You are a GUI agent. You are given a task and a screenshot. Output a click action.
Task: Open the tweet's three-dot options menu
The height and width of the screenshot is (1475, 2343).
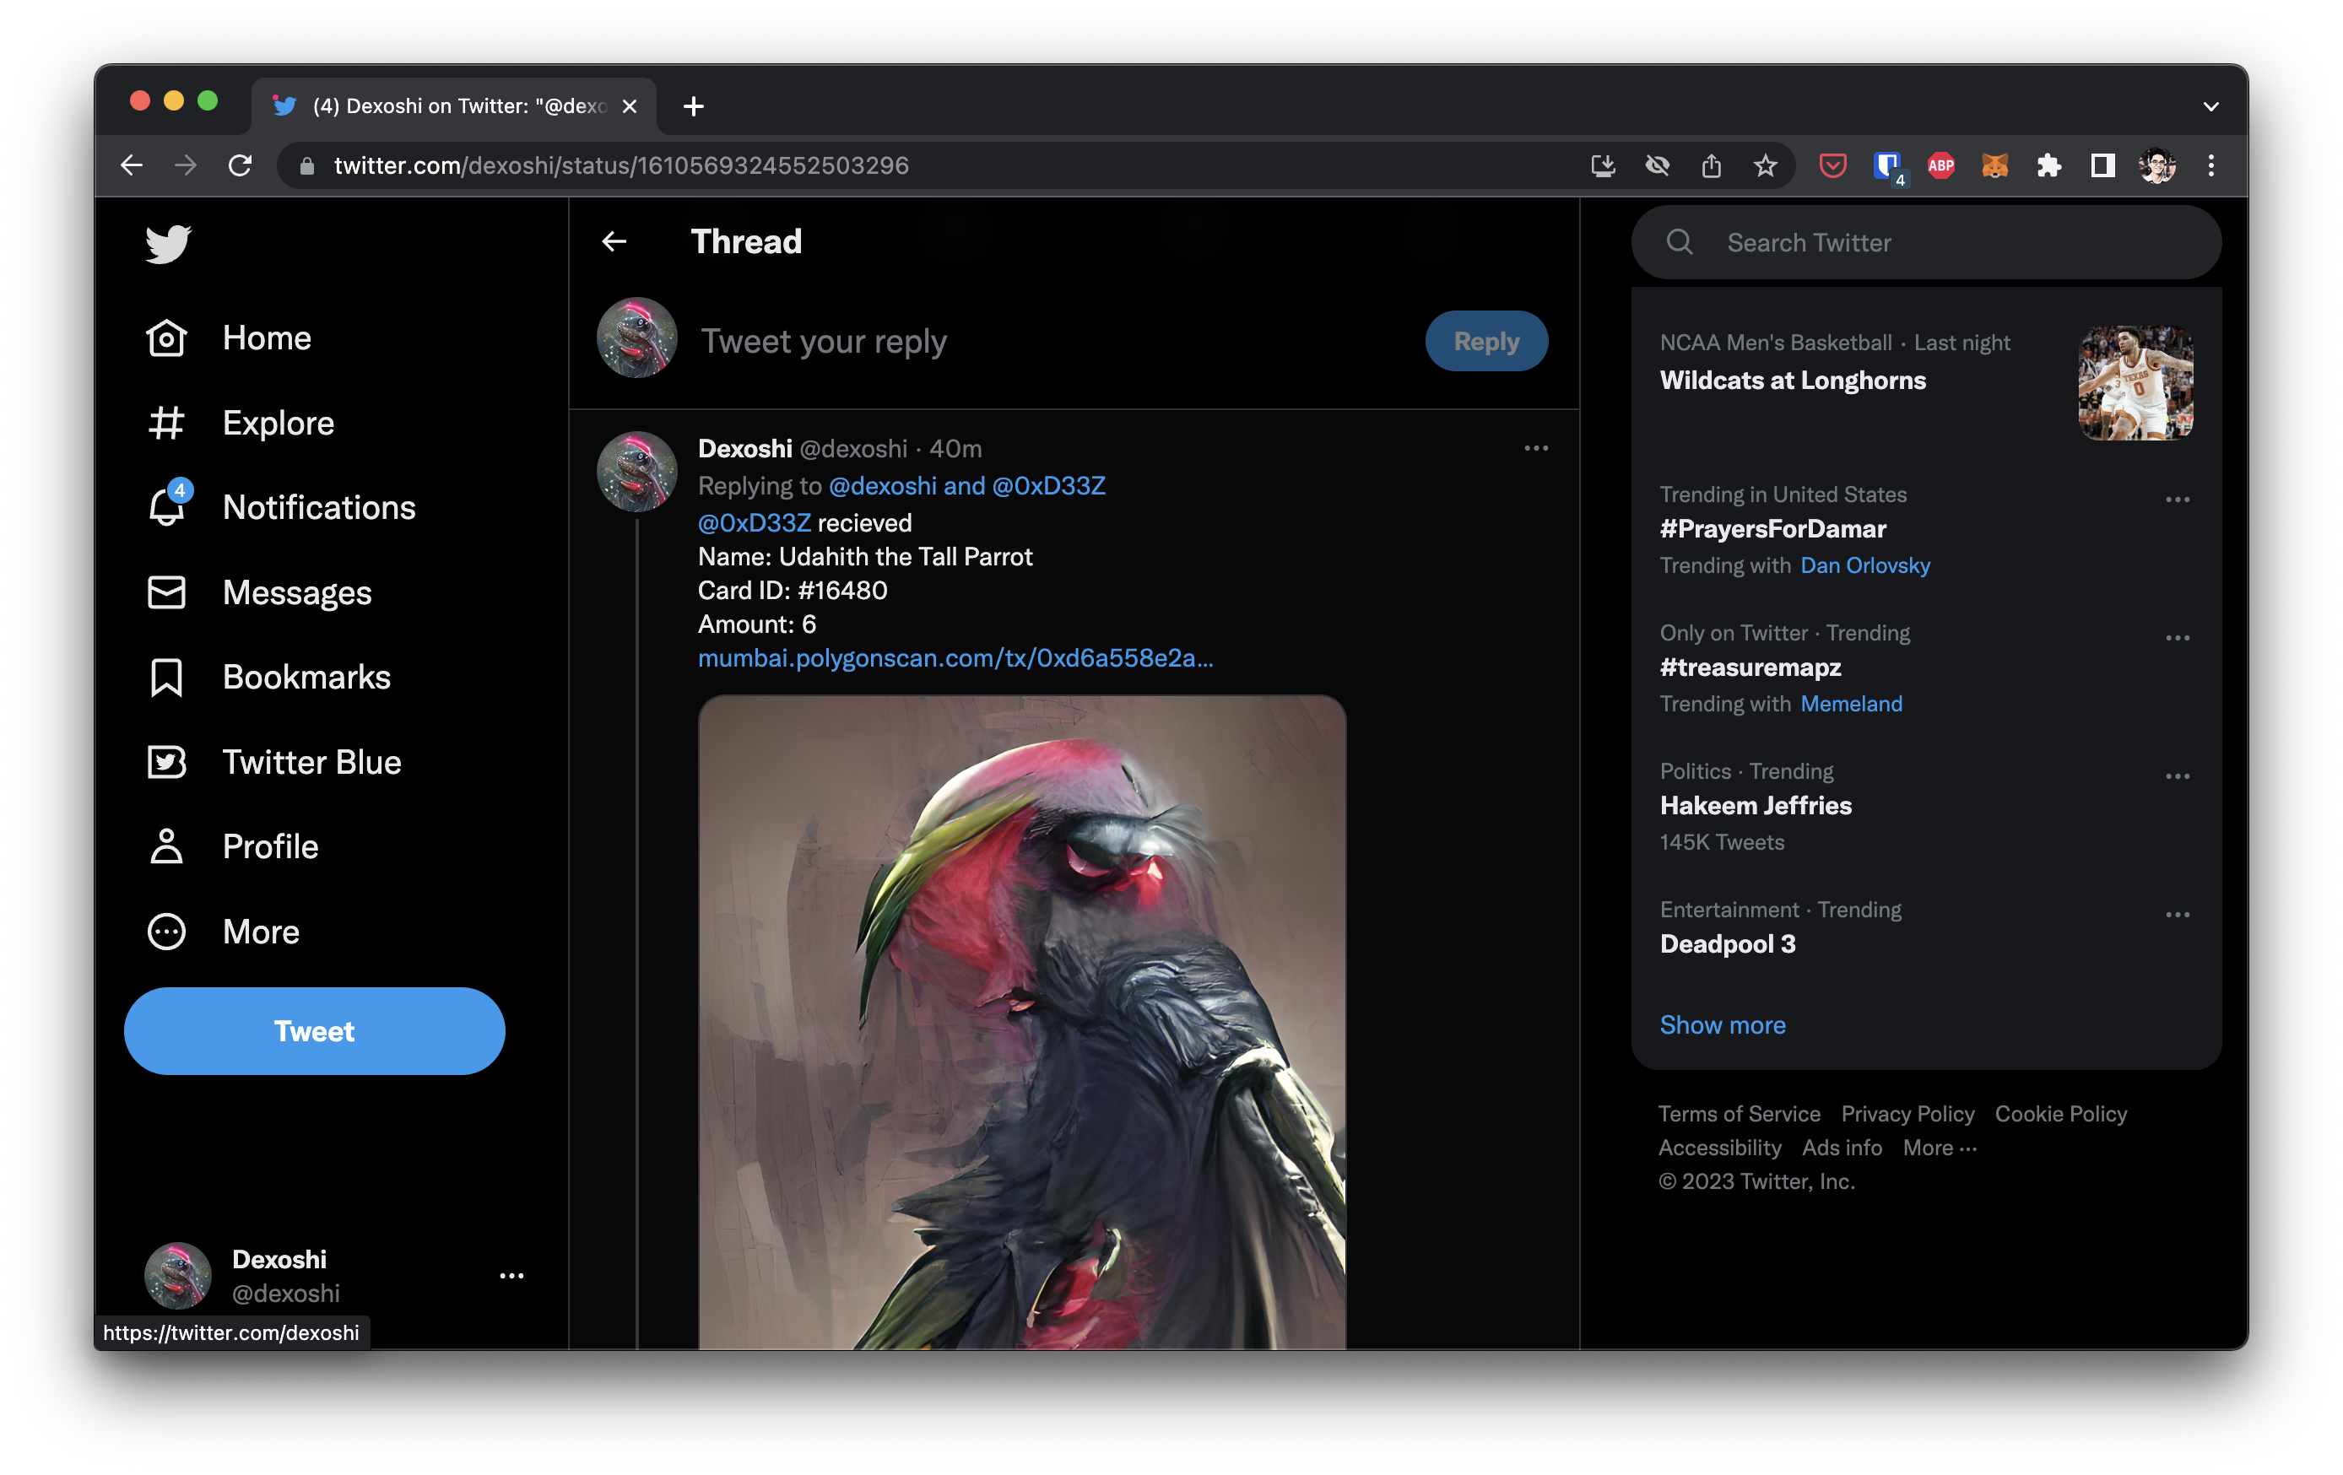pos(1535,449)
